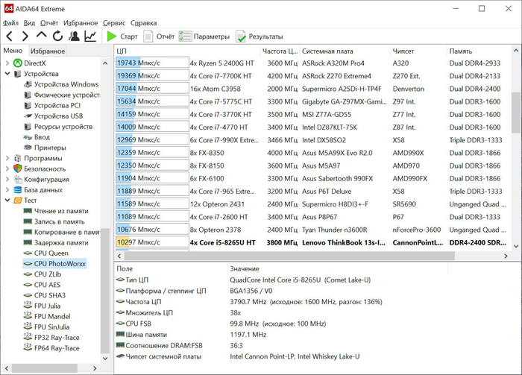
Task: Click the Параметры settings icon
Action: [x=185, y=37]
